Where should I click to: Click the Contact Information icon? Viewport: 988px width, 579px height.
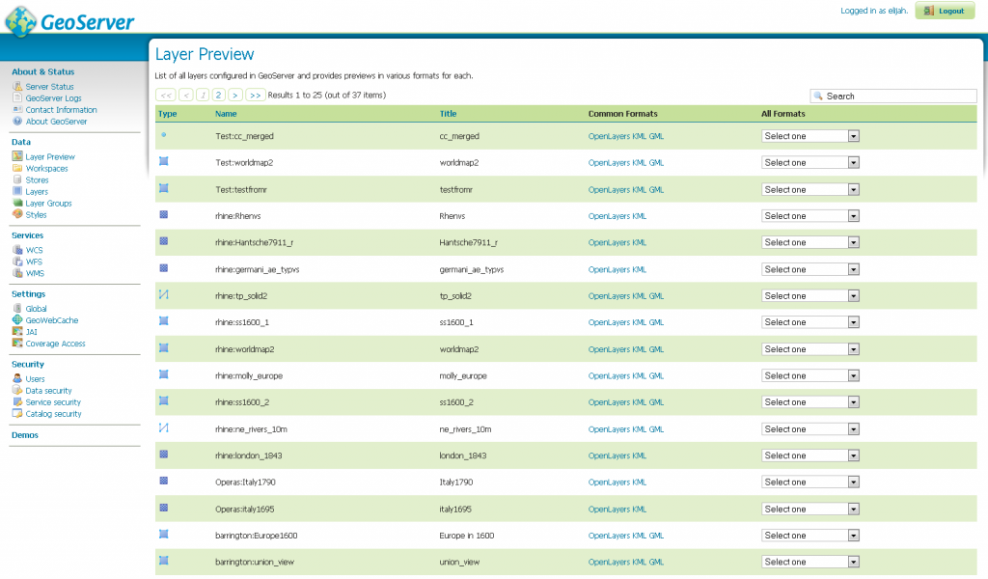point(17,109)
